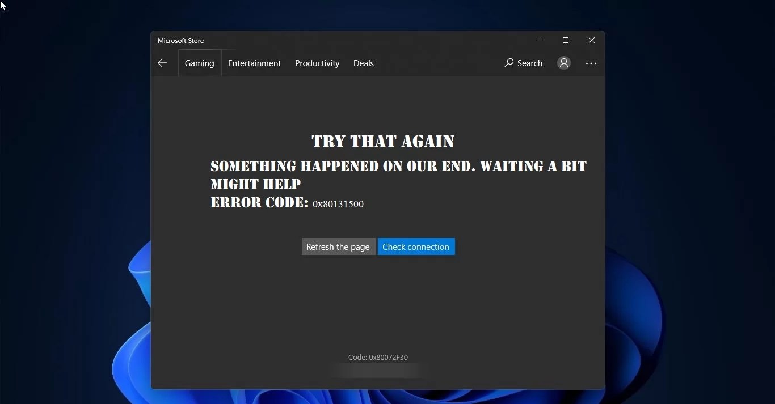Click the Refresh the page button

point(338,246)
